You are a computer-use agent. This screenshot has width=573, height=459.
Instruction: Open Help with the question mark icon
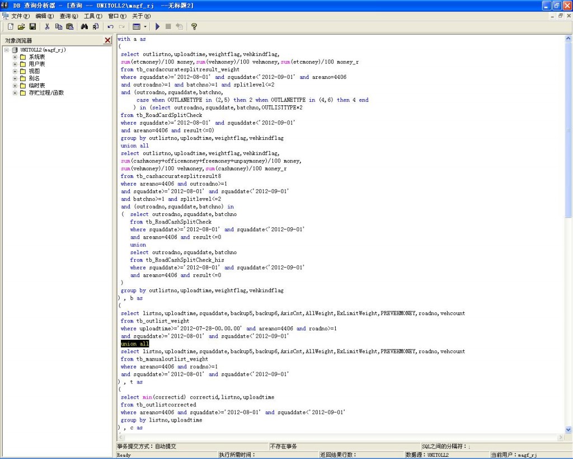click(x=194, y=26)
